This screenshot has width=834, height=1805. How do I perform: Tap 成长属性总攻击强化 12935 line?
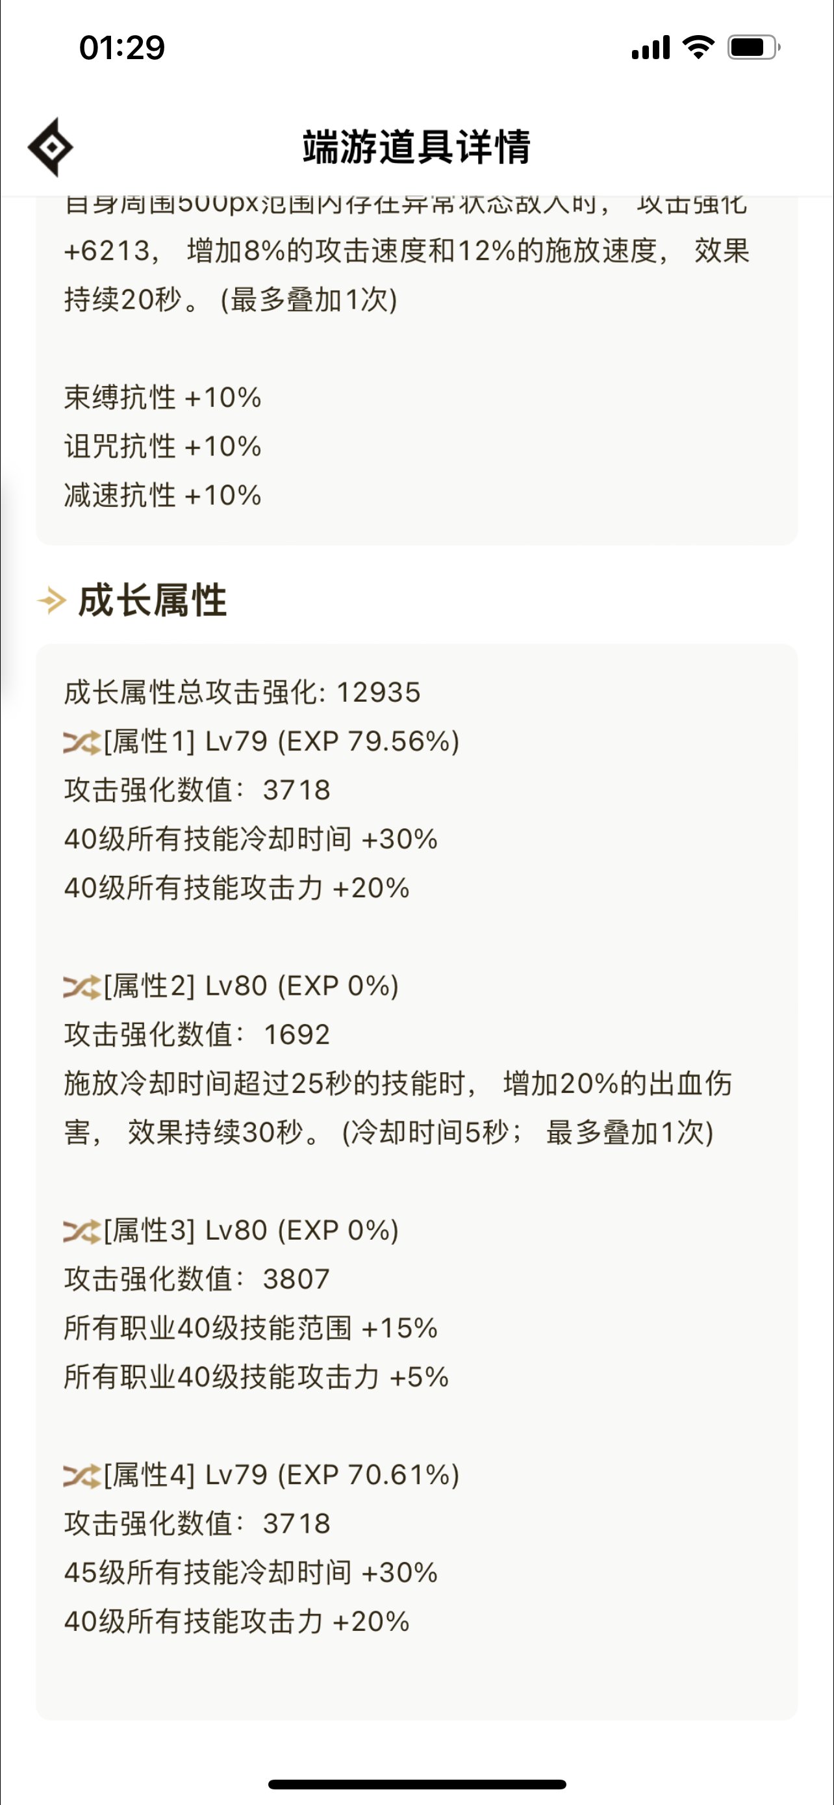point(242,692)
